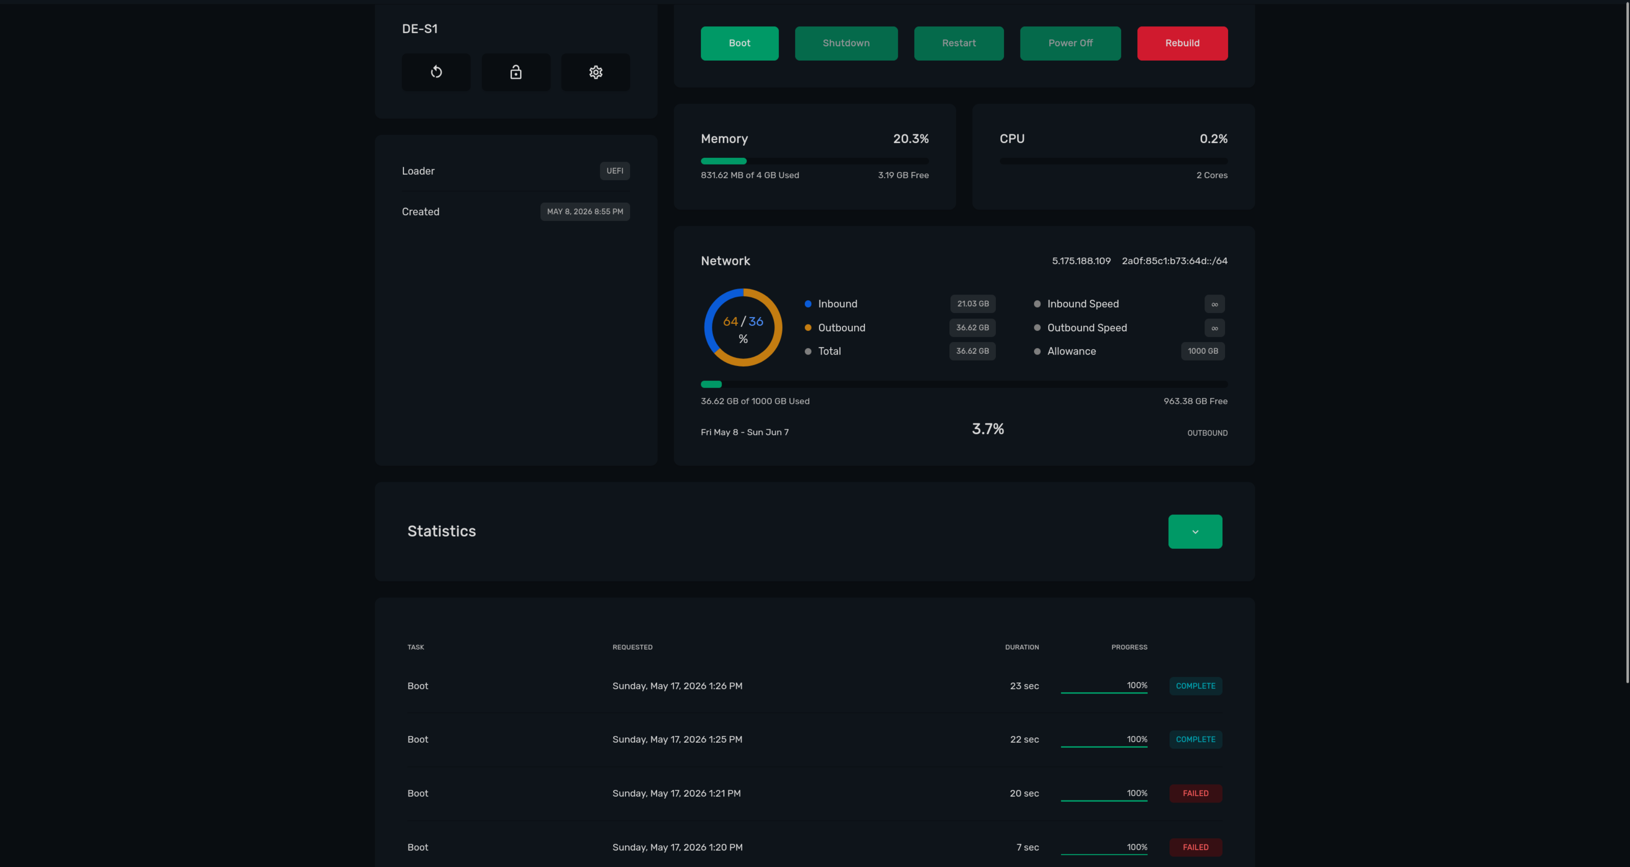The width and height of the screenshot is (1630, 867).
Task: Click the 3.7% usage figure
Action: [x=988, y=429]
